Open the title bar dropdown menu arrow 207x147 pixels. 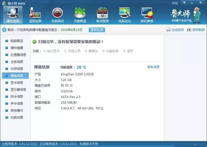[184, 3]
